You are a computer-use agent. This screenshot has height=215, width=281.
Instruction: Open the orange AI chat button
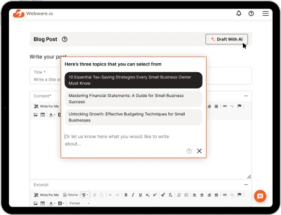[x=260, y=196]
